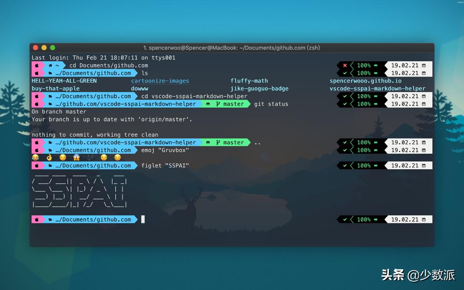Click the tears-of-joy emoji in the emoj output
The width and height of the screenshot is (464, 290).
click(36, 157)
